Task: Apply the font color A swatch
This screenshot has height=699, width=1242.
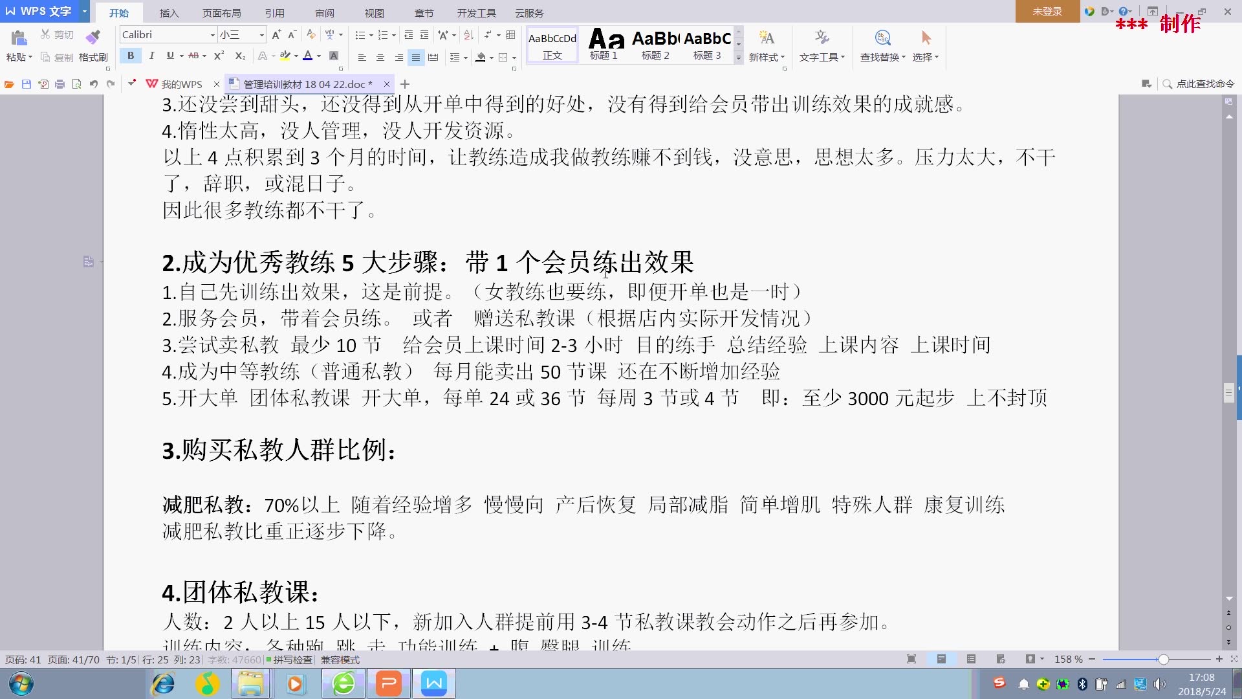Action: click(308, 56)
